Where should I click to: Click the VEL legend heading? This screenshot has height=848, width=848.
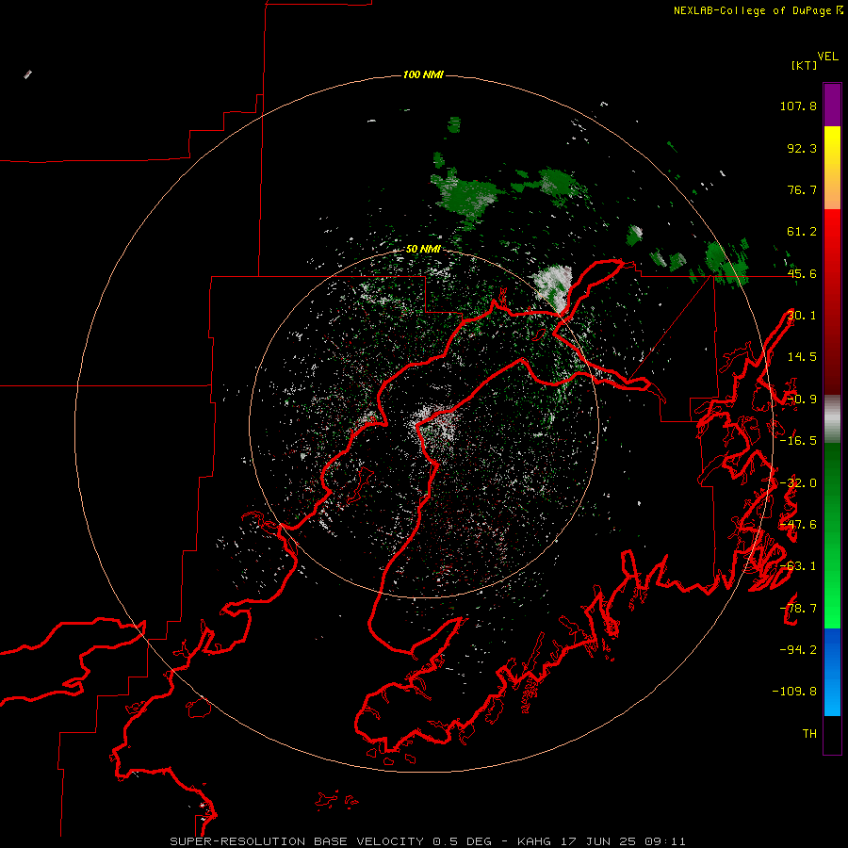[828, 57]
